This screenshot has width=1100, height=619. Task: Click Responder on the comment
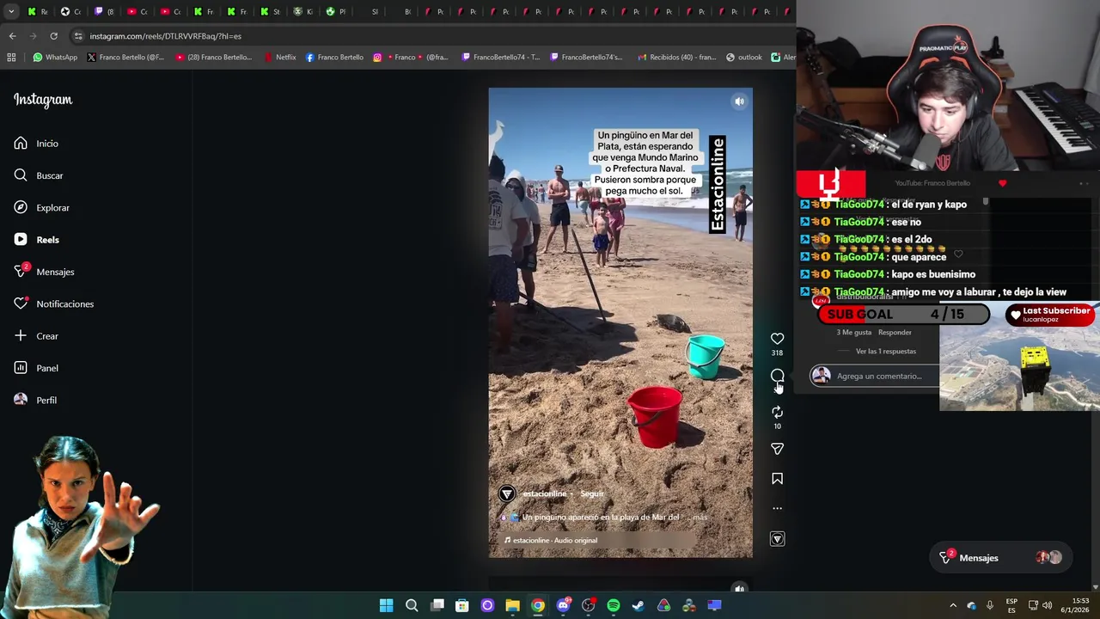click(895, 332)
